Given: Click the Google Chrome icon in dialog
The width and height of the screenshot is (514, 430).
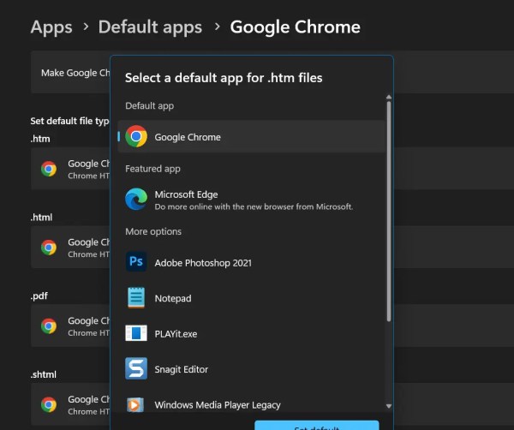Looking at the screenshot, I should pos(136,137).
